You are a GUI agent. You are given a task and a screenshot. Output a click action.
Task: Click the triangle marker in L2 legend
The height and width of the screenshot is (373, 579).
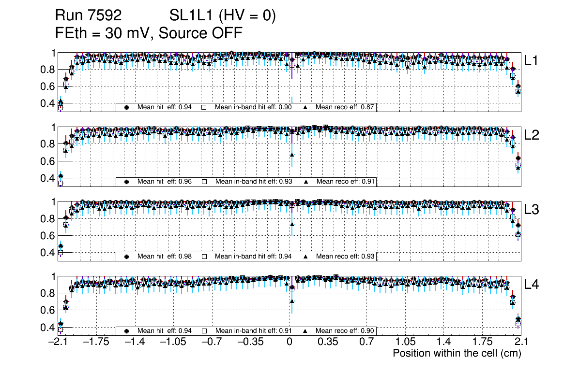(x=305, y=182)
